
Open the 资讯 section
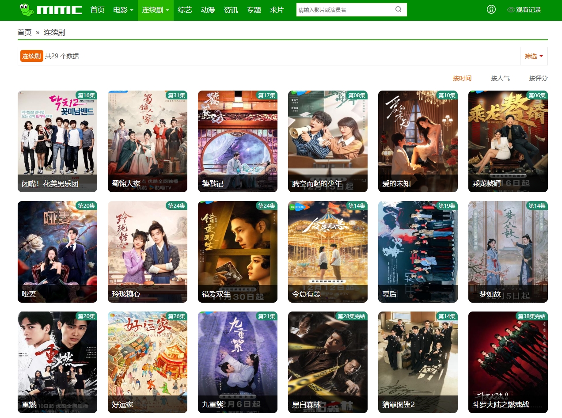point(231,10)
